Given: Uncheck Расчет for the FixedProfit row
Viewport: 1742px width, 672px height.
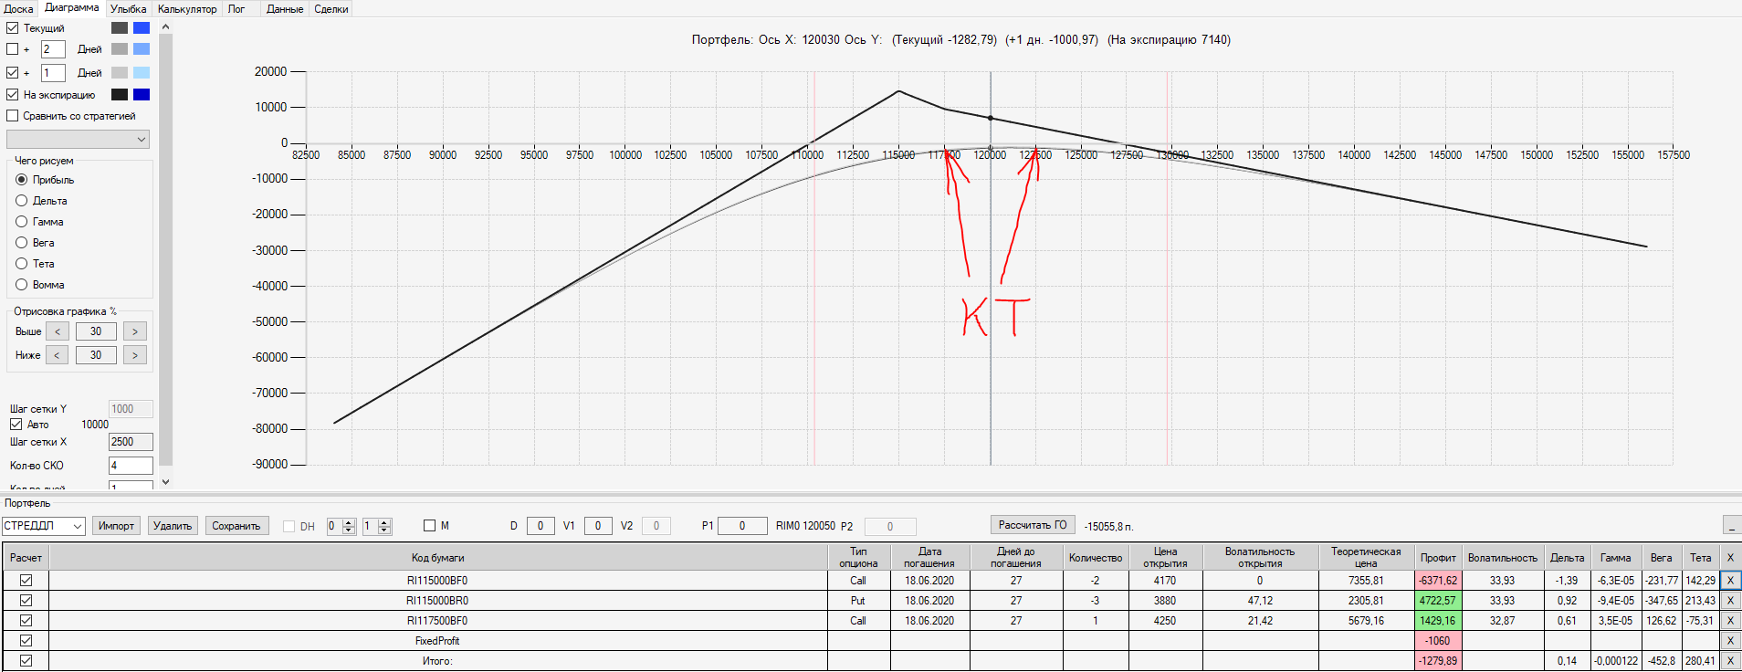Looking at the screenshot, I should point(26,641).
